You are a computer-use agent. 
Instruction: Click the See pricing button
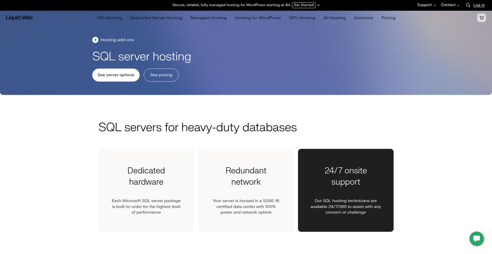[161, 75]
